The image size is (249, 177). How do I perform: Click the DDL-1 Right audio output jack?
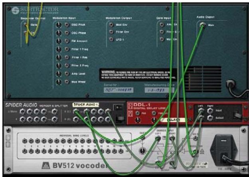click(210, 118)
